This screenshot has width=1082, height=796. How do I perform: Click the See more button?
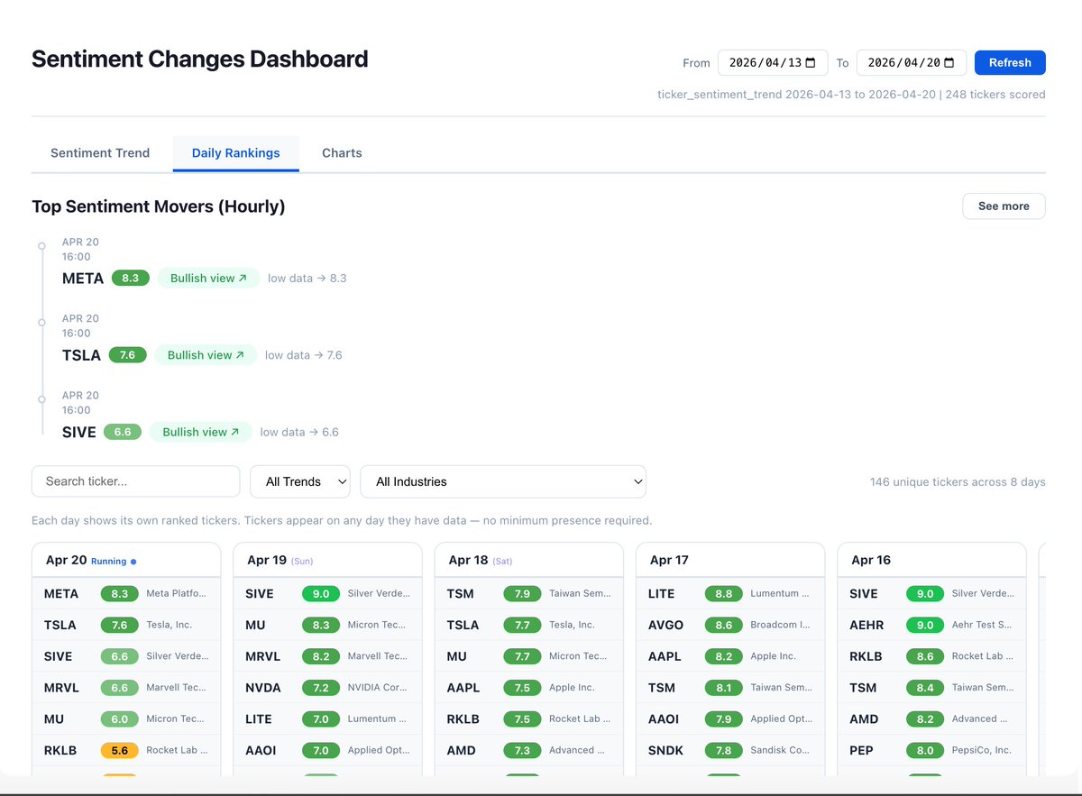1004,206
